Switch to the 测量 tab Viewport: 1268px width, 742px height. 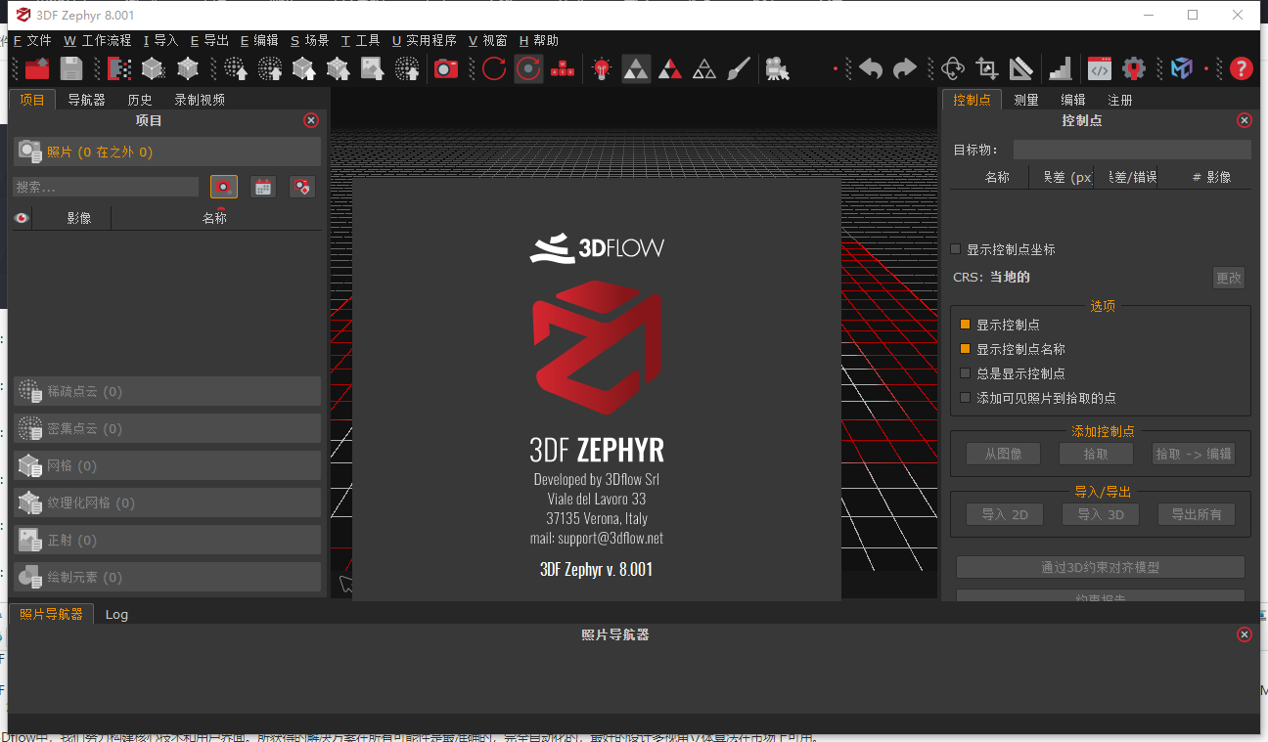coord(1025,99)
